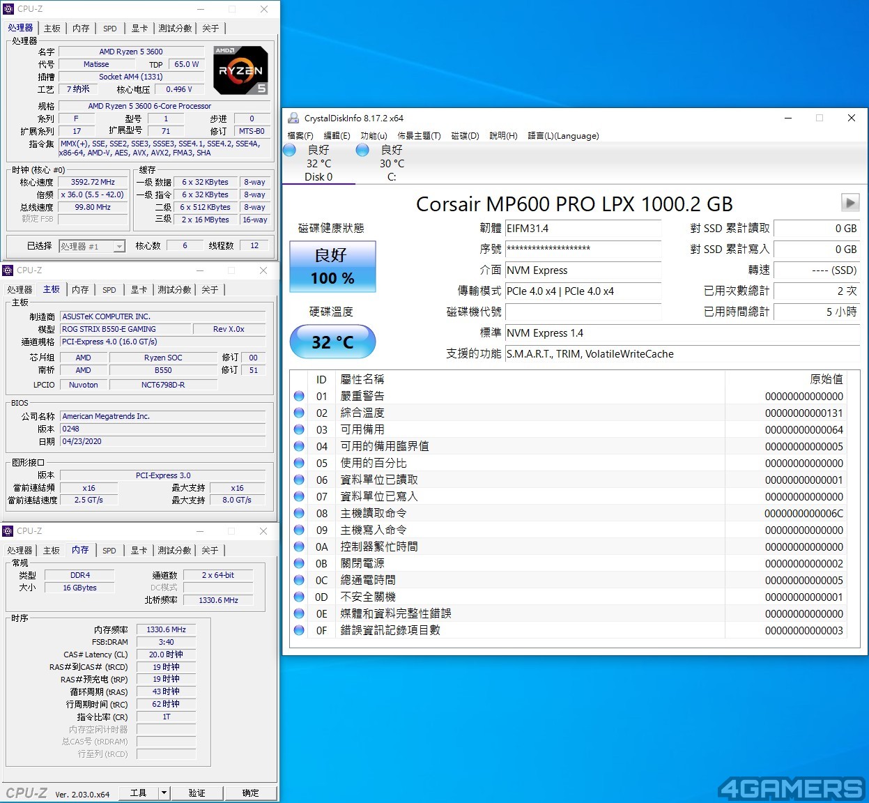
Task: Click the status dot for attribute 05 使用的百分比
Action: click(x=299, y=463)
